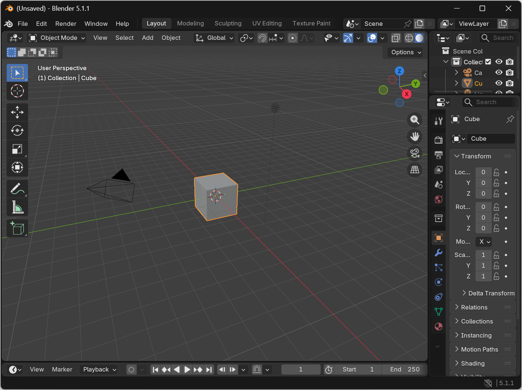Image resolution: width=522 pixels, height=390 pixels.
Task: Open the Global transform orientation dropdown
Action: 214,38
